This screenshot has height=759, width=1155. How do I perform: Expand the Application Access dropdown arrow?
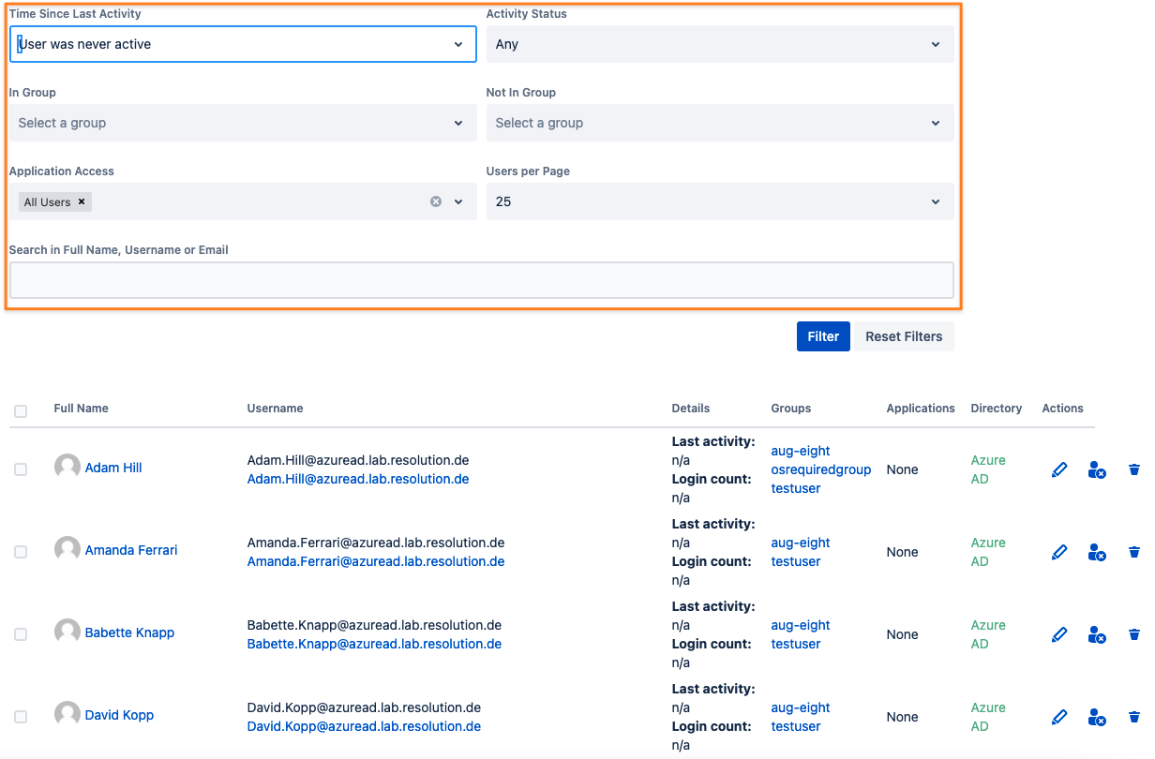[458, 201]
